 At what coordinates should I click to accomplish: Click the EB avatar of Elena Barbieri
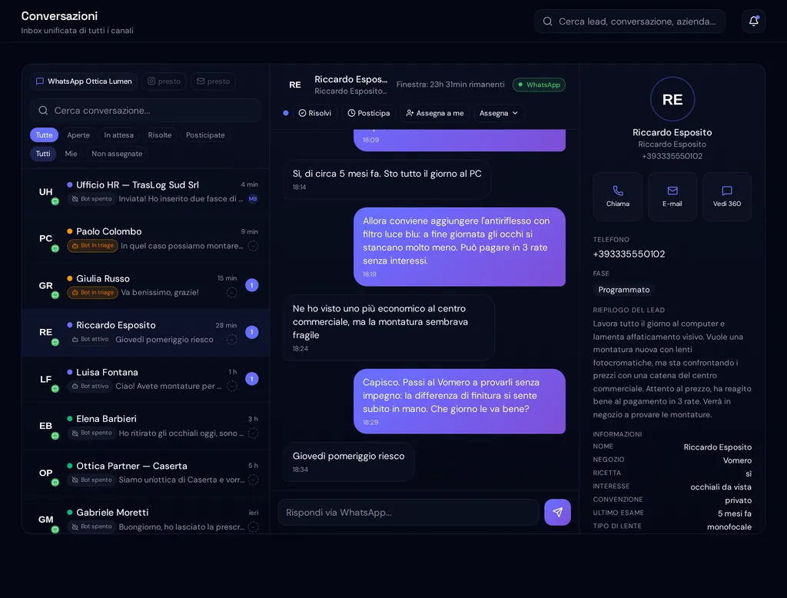45,426
